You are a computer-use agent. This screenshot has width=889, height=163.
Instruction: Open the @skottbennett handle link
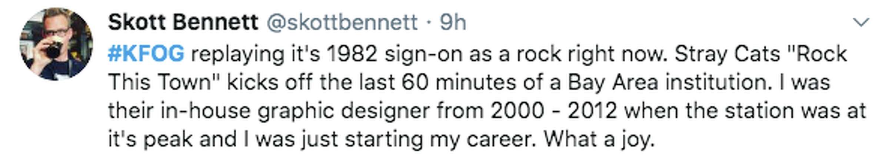click(342, 23)
